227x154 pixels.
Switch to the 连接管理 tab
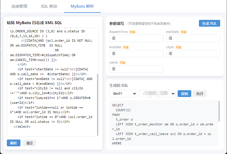(19, 6)
